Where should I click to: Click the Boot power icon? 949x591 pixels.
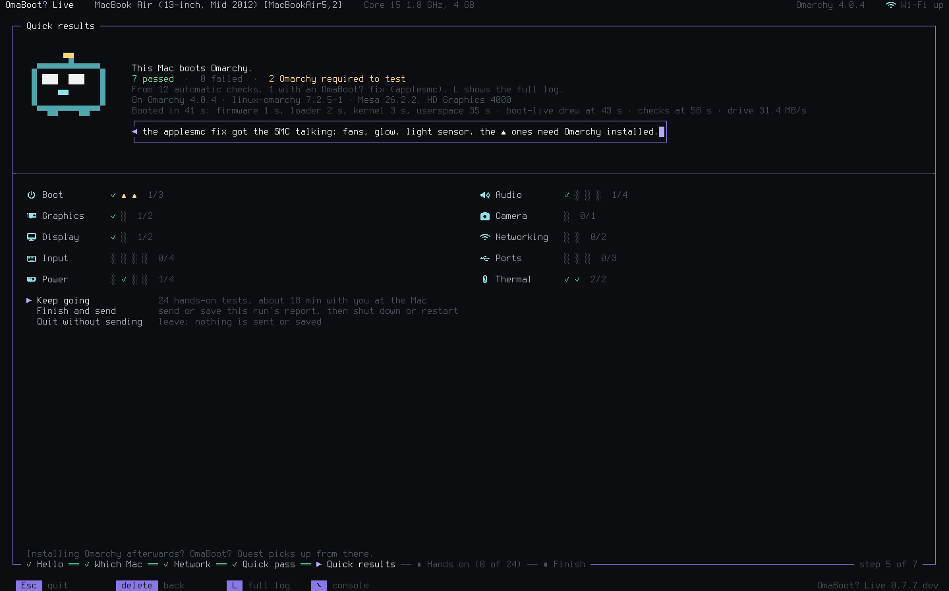pos(31,195)
